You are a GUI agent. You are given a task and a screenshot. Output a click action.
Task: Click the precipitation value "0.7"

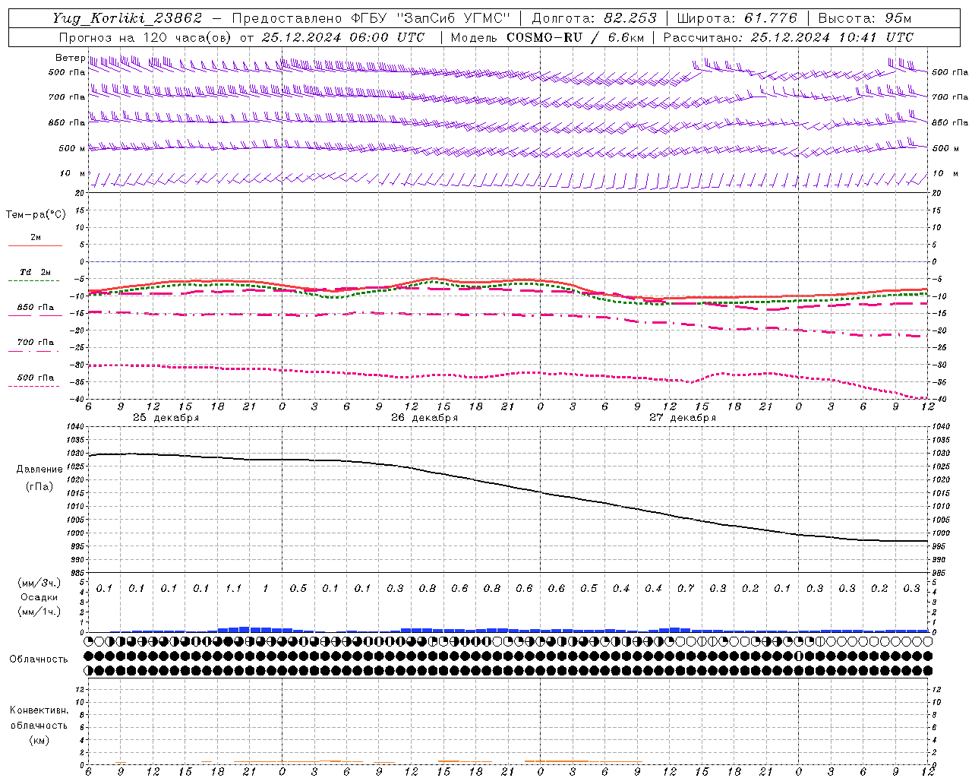pos(686,589)
